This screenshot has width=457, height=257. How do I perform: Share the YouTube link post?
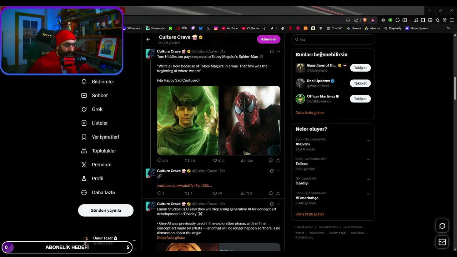click(x=278, y=193)
